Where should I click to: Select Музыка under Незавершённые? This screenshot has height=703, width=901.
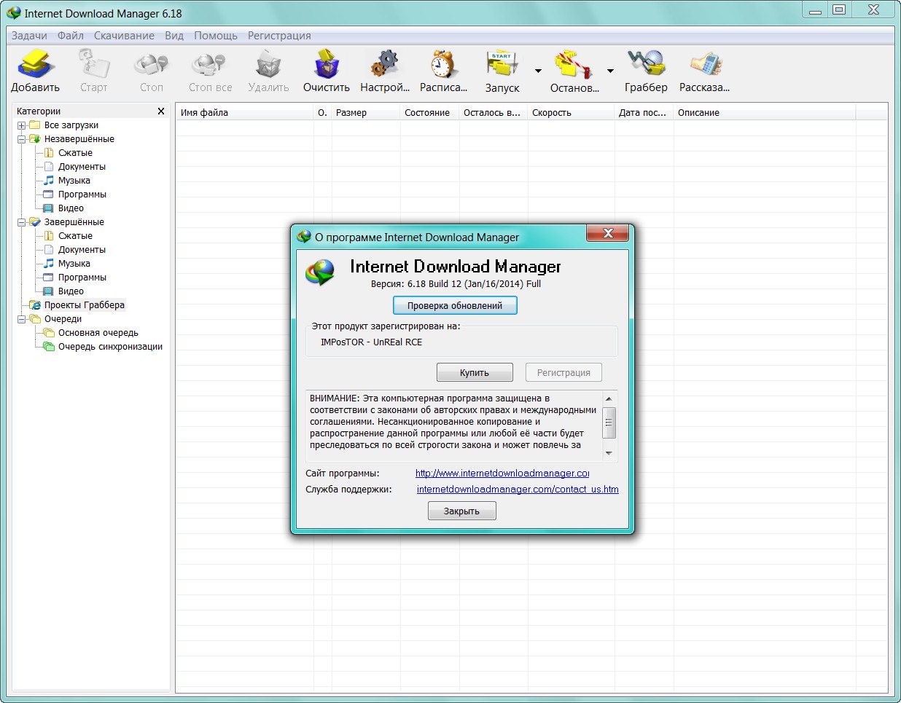[x=74, y=181]
